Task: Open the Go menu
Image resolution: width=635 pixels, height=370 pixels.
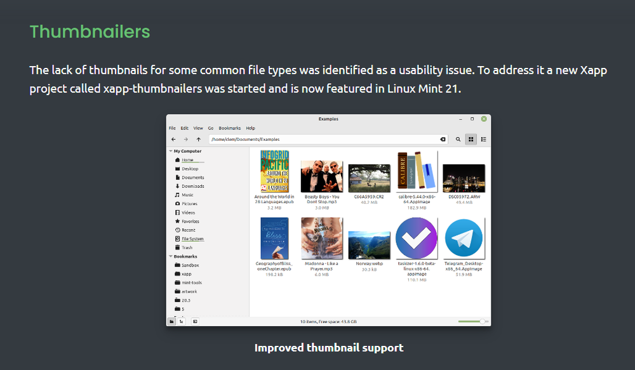Action: tap(211, 128)
